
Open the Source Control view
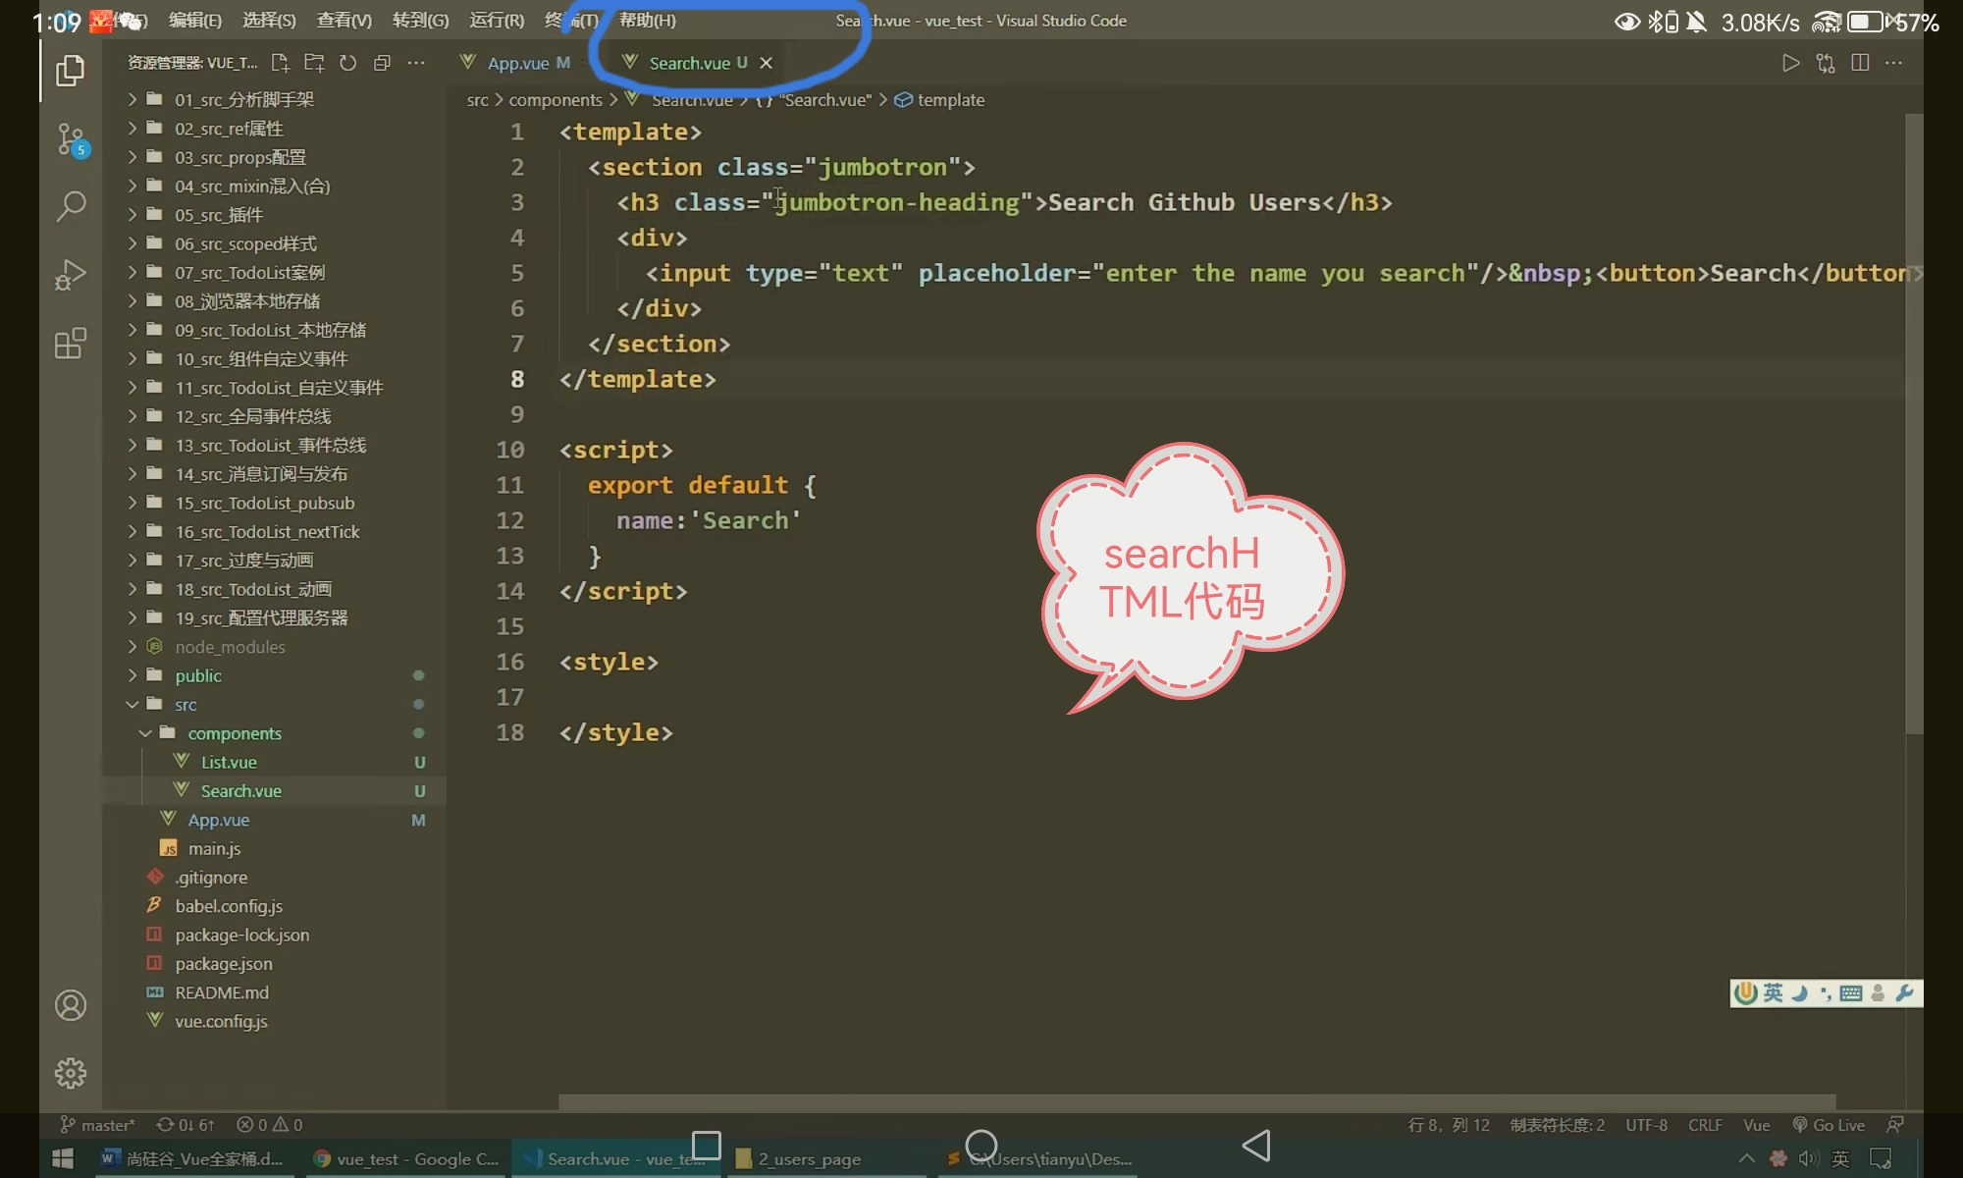71,139
